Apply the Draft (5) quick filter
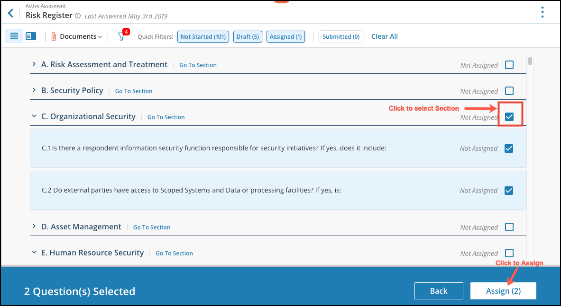 click(x=248, y=36)
